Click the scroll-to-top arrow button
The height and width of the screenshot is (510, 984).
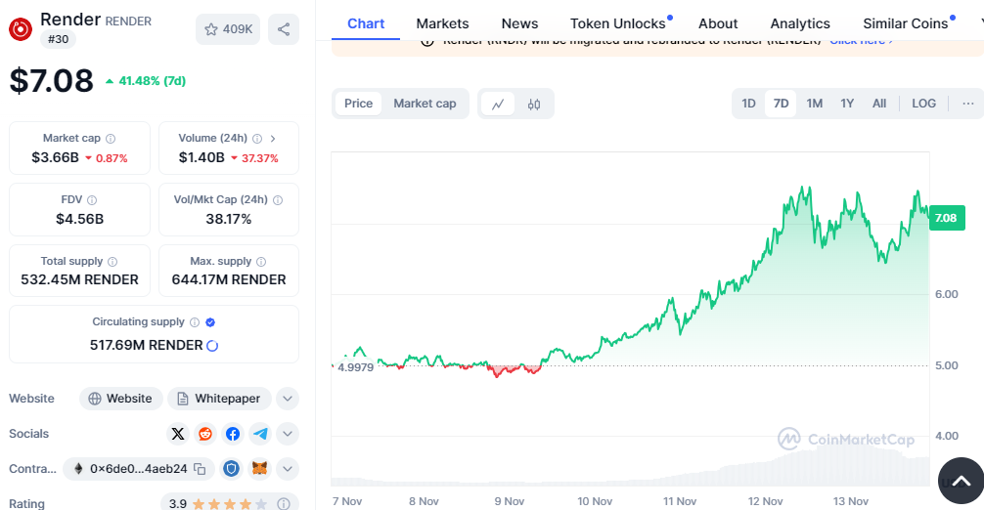click(x=961, y=480)
